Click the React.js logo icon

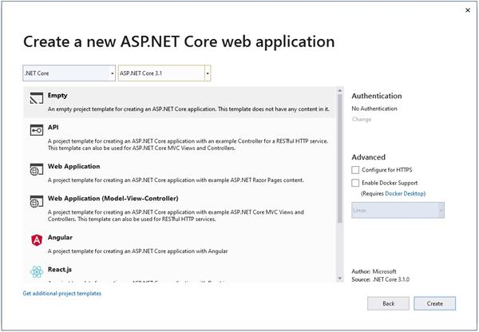pyautogui.click(x=36, y=272)
